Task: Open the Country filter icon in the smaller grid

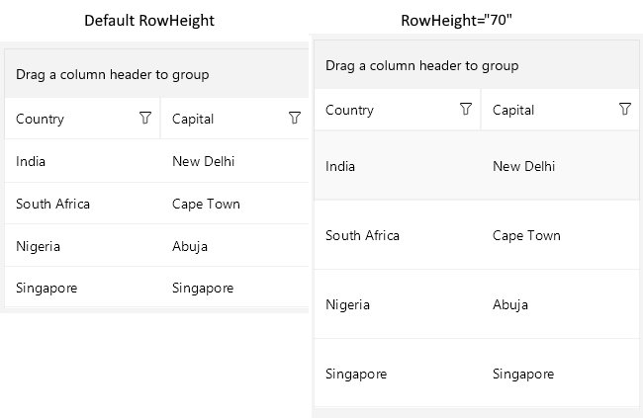Action: pyautogui.click(x=145, y=119)
